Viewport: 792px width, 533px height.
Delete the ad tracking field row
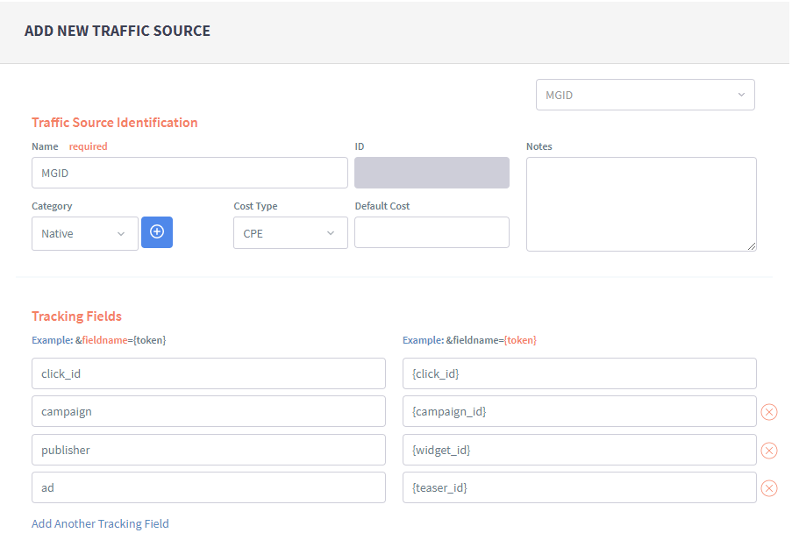pos(769,488)
